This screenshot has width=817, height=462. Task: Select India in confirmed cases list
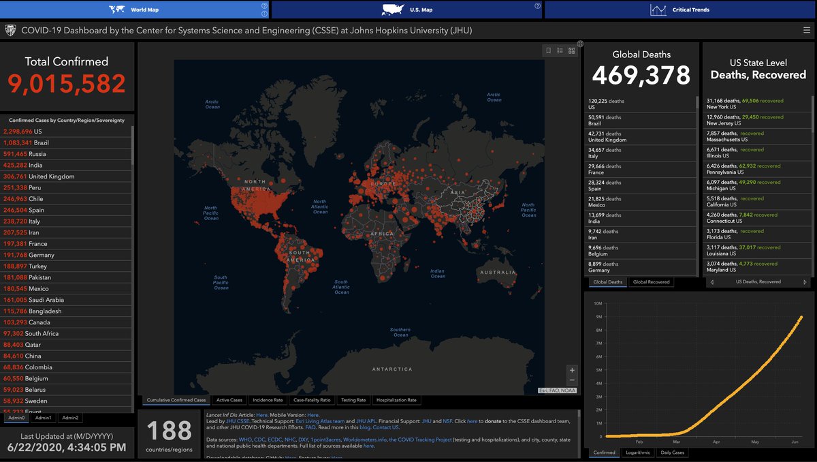(x=66, y=165)
